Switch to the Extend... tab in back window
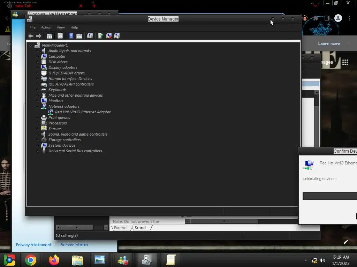The height and width of the screenshot is (267, 357). tap(121, 228)
